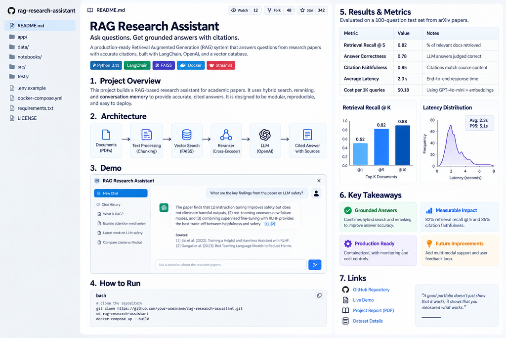Screen dimensions: 506x338
Task: Click the Streamlit badge
Action: (x=221, y=65)
